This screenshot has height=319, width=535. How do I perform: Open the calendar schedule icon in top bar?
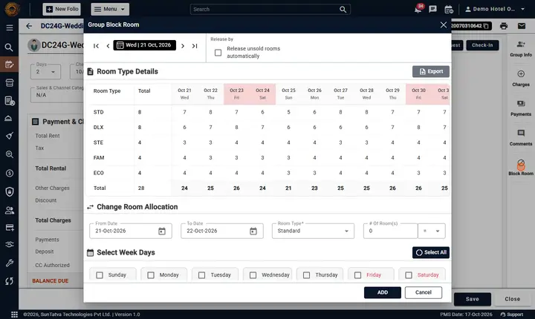point(449,9)
